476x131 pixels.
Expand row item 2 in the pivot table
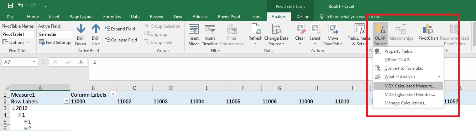(x=26, y=128)
